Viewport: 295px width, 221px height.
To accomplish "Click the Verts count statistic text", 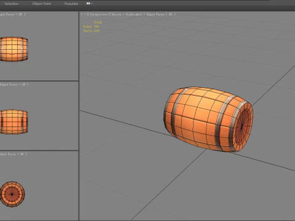I will click(x=91, y=31).
